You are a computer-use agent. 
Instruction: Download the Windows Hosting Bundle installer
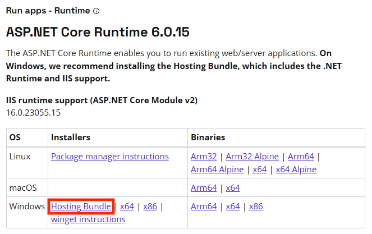point(81,207)
